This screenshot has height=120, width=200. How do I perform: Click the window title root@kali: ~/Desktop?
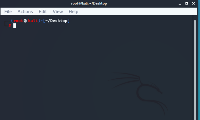pyautogui.click(x=89, y=3)
